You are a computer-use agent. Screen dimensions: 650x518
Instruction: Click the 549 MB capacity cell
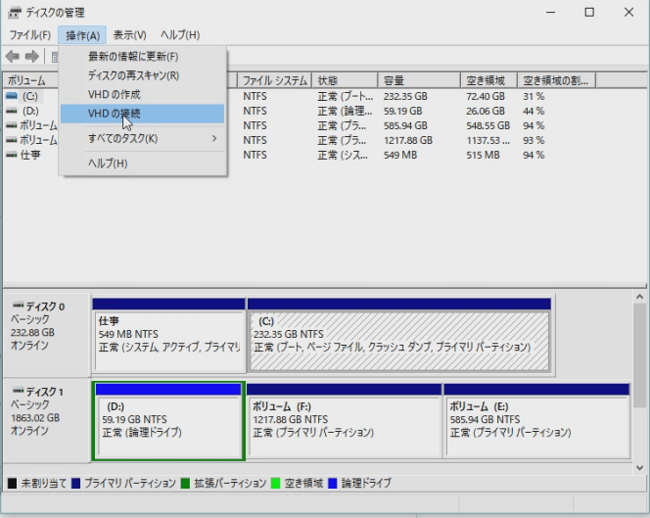point(400,155)
